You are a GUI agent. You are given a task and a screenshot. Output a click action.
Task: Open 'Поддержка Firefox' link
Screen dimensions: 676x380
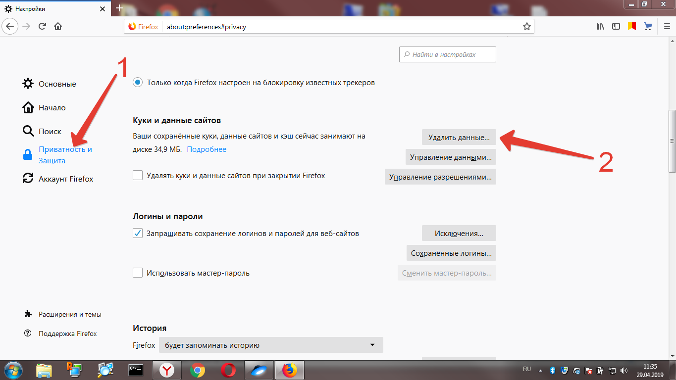[60, 333]
